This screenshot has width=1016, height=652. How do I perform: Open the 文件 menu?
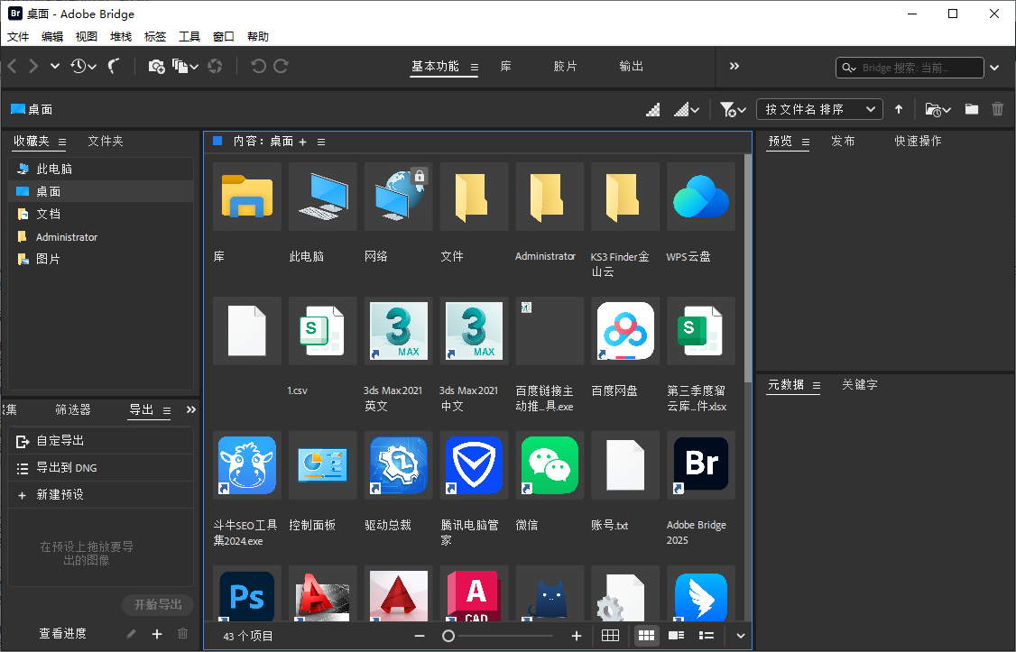18,36
